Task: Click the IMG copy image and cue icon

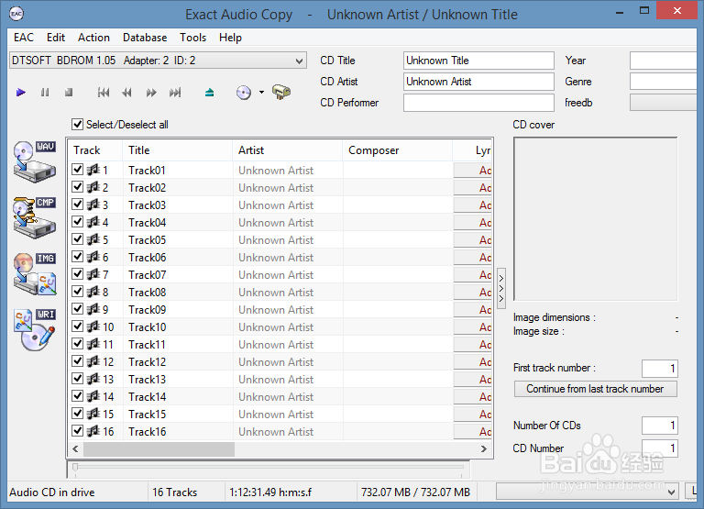Action: coord(35,273)
